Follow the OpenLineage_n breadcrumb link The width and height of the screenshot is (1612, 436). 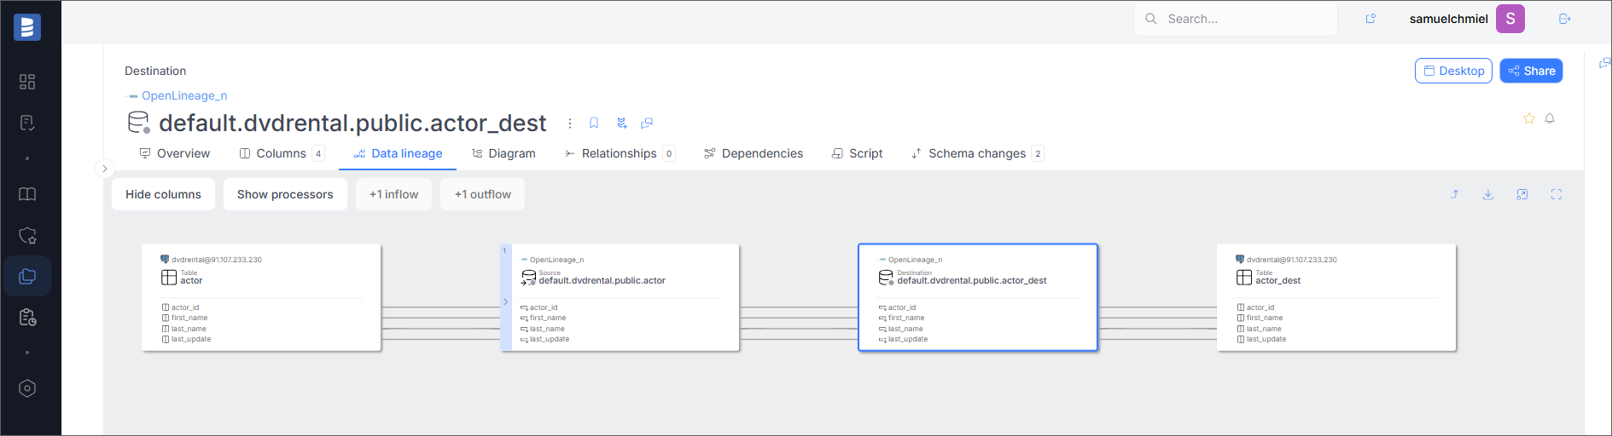click(x=184, y=95)
